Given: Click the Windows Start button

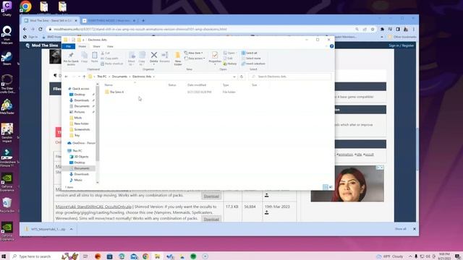Looking at the screenshot, I should click(x=4, y=256).
